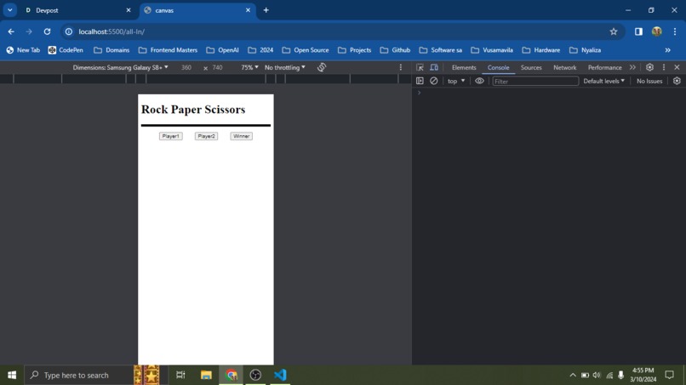
Task: Close the canvas tab
Action: (248, 10)
